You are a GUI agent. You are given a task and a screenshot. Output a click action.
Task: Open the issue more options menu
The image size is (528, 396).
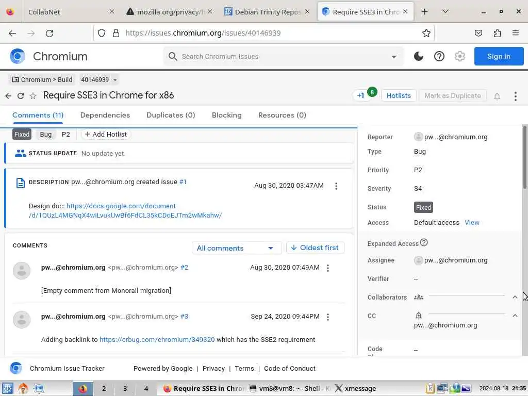[x=515, y=96]
